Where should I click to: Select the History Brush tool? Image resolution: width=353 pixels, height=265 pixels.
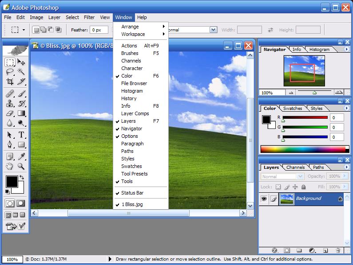click(x=21, y=103)
